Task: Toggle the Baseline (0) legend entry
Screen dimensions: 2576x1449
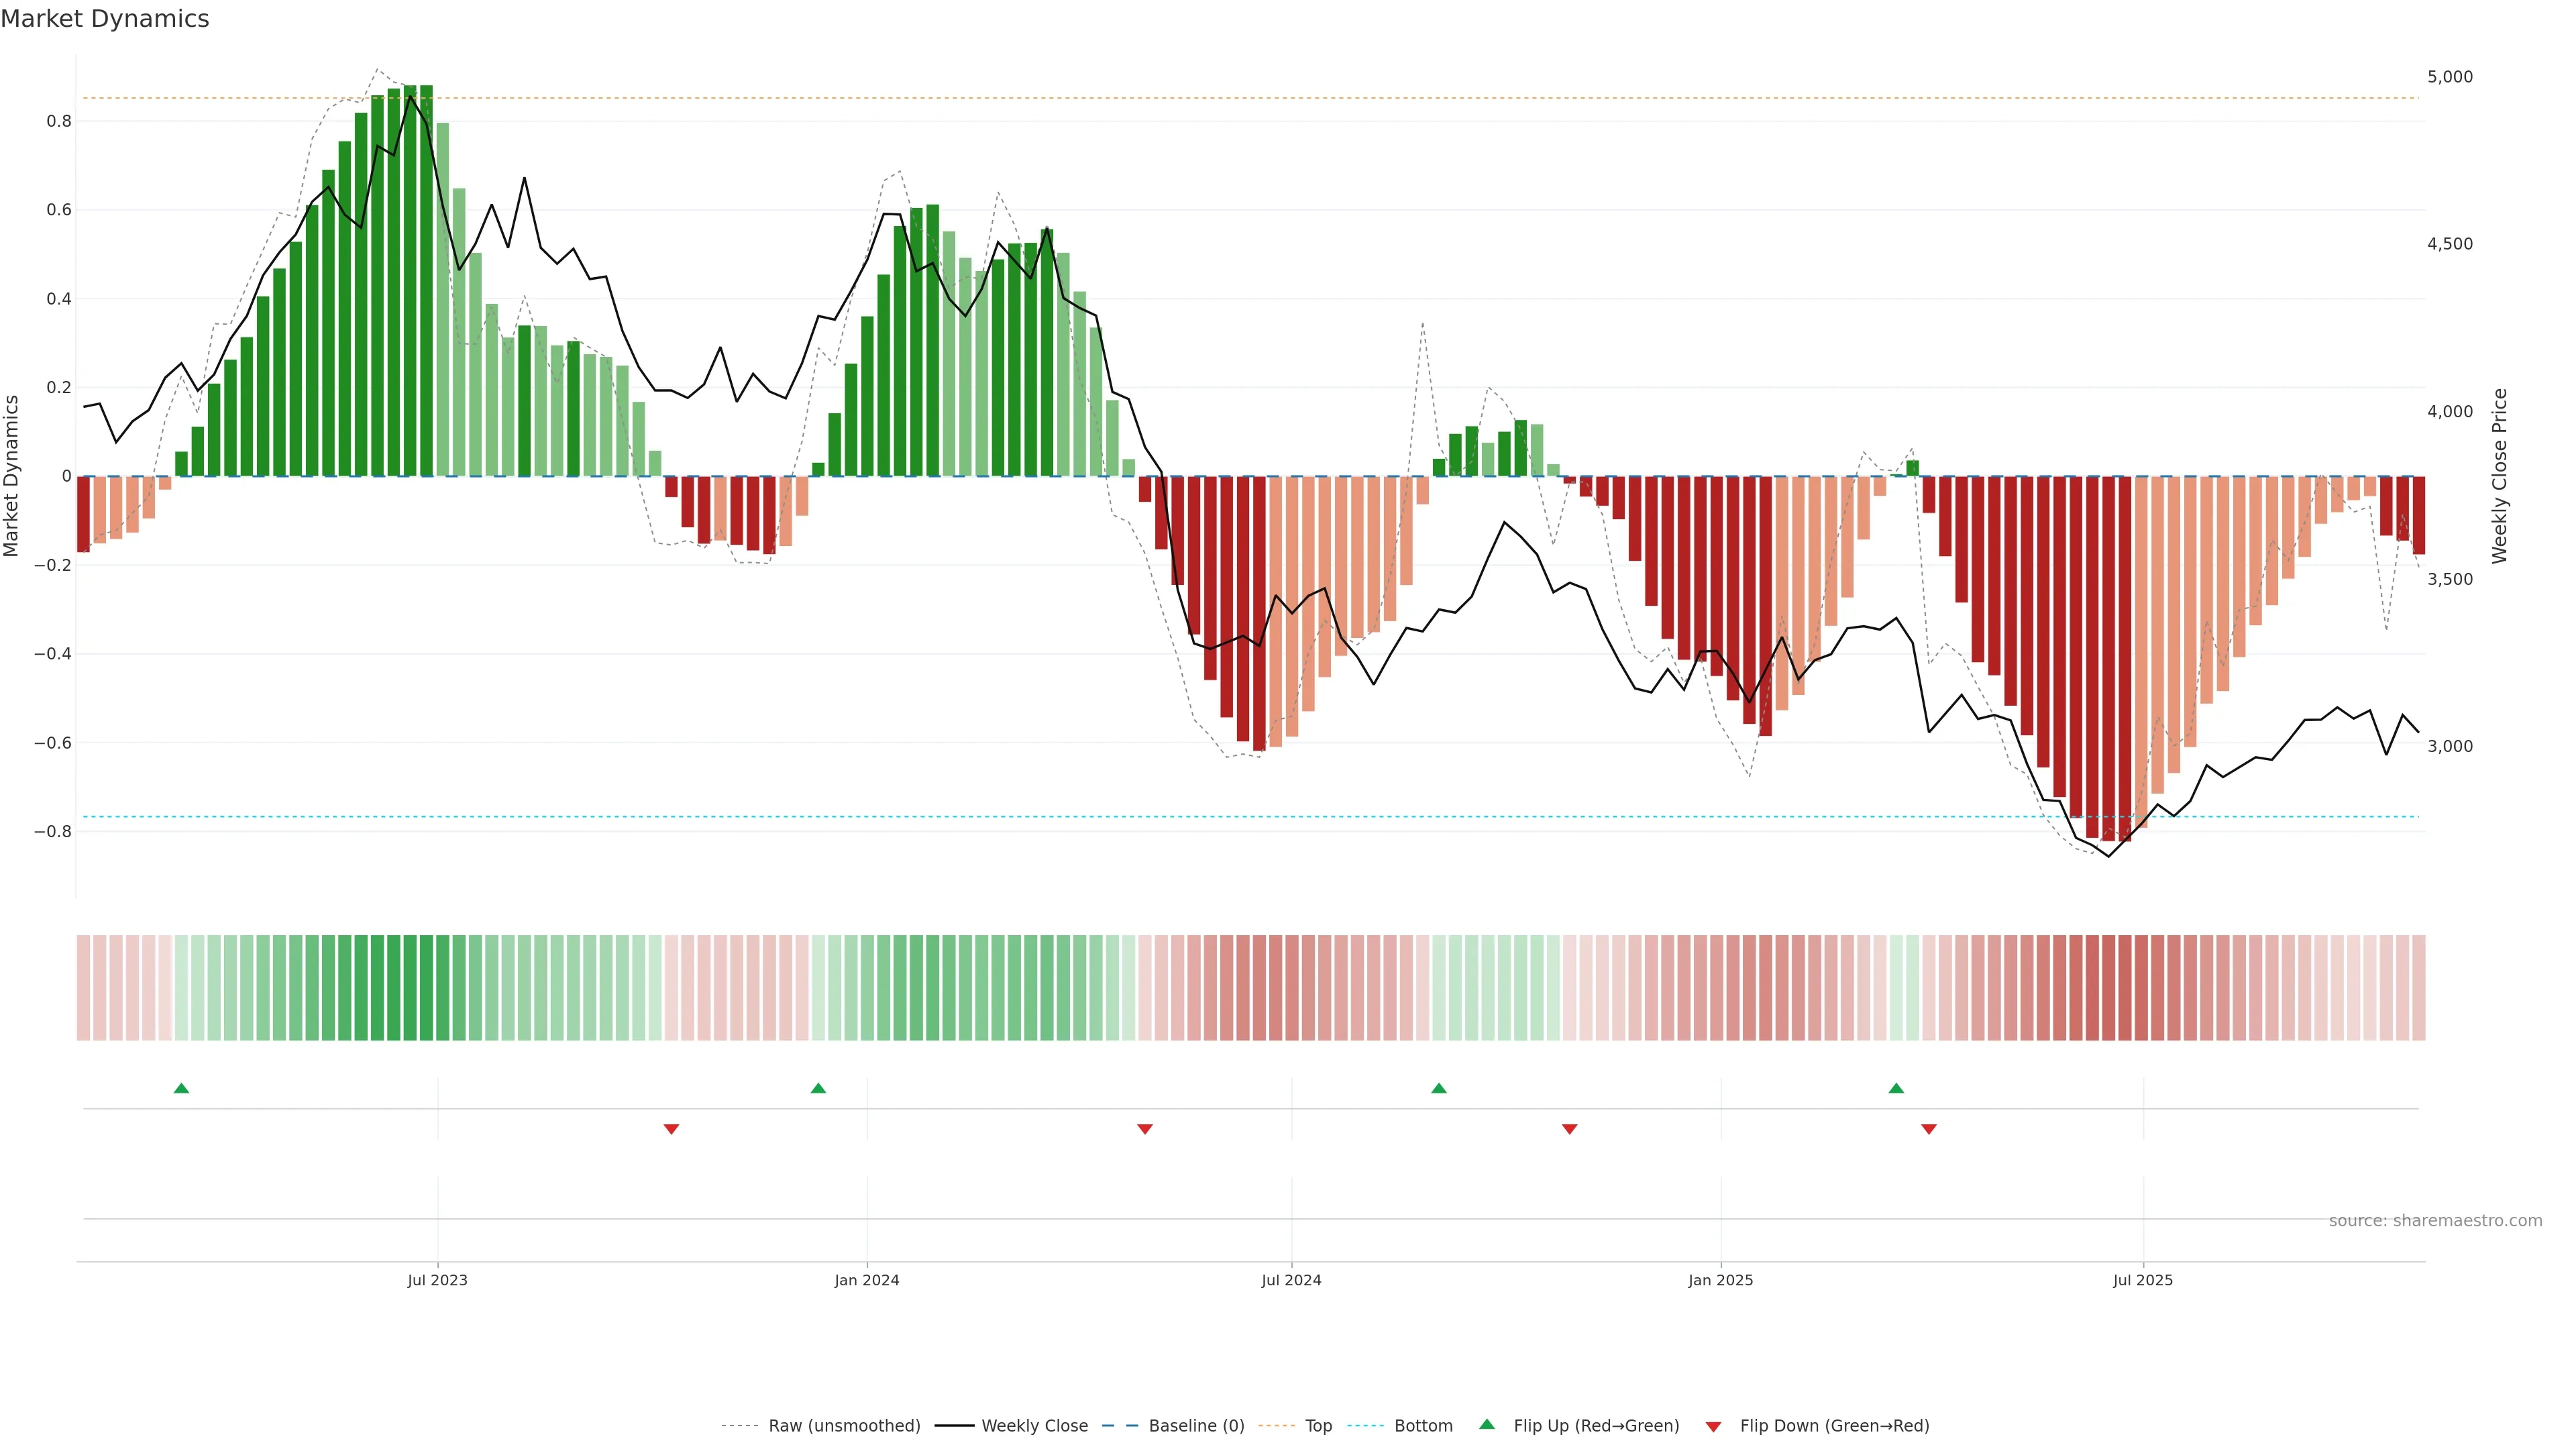Action: 1196,1426
